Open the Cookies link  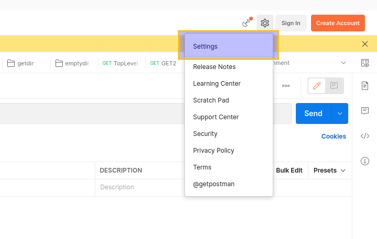(334, 136)
